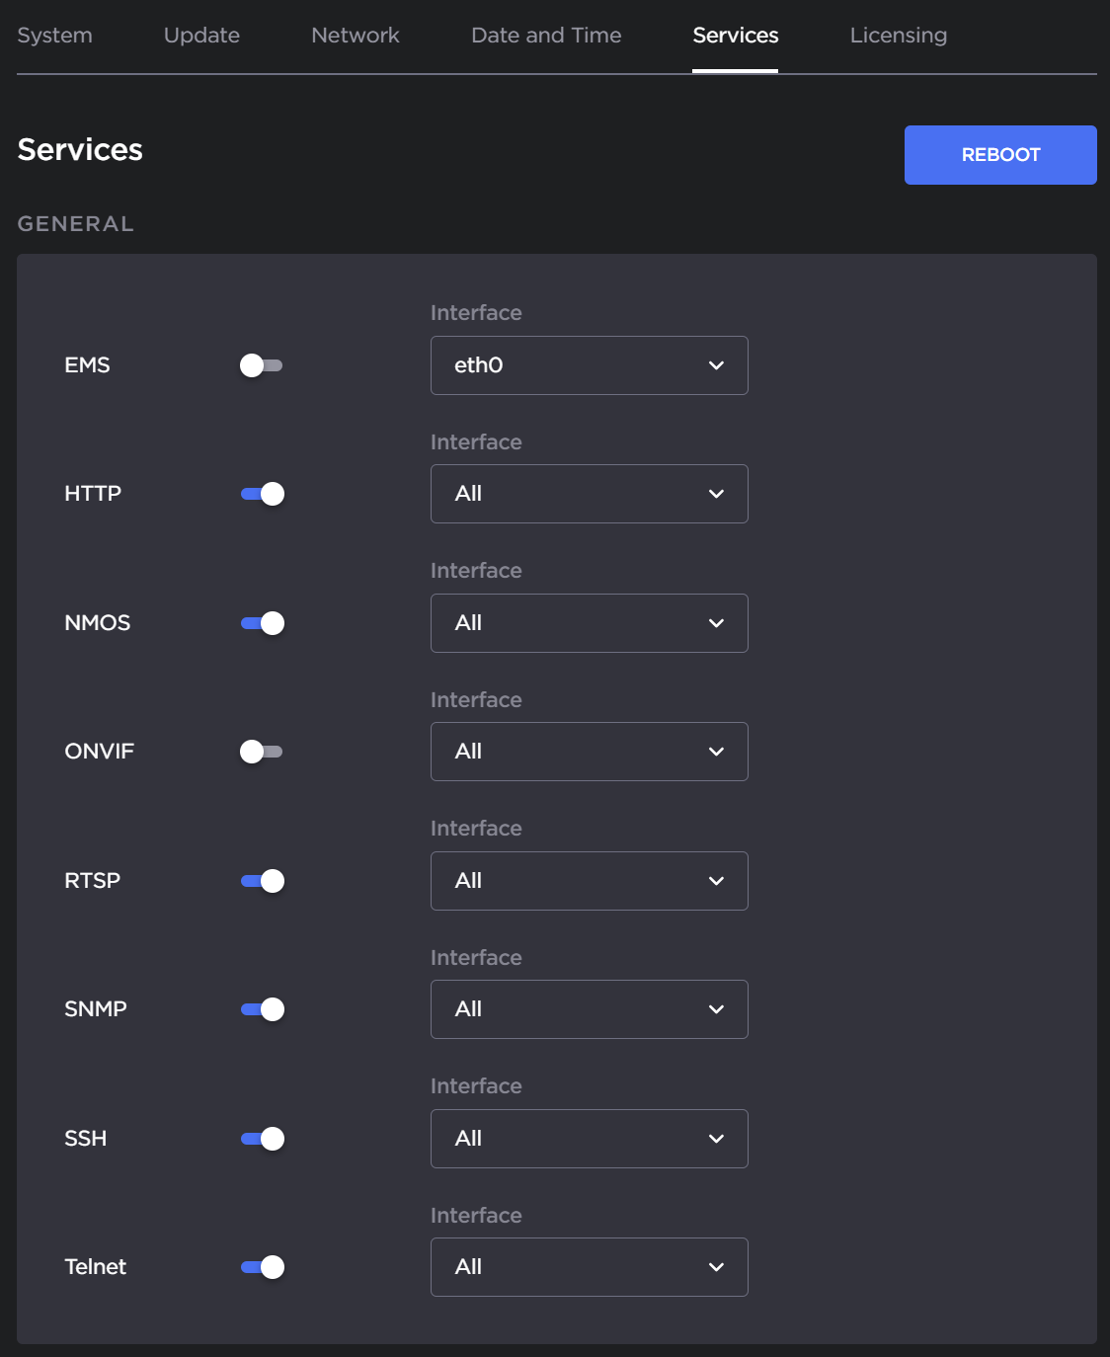
Task: Turn off the Telnet service
Action: (x=262, y=1267)
